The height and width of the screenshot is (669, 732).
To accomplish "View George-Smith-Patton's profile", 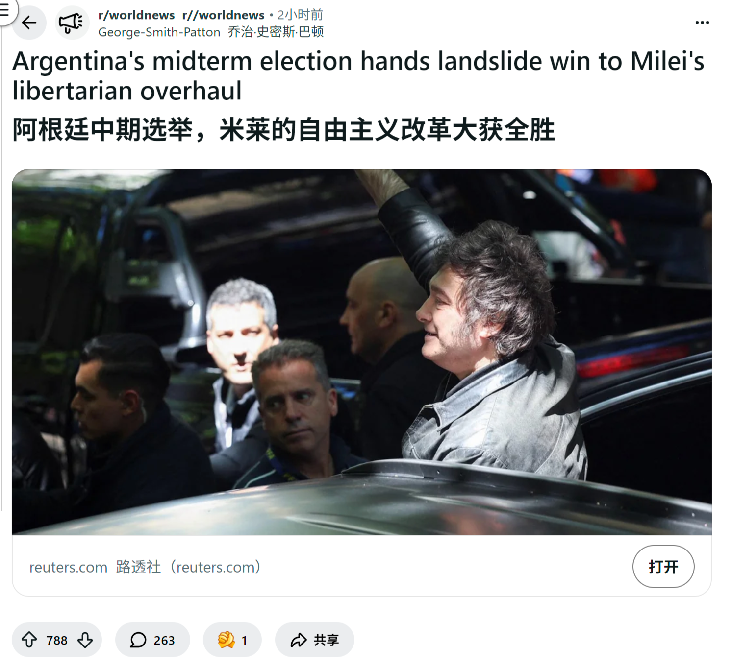I will coord(159,32).
